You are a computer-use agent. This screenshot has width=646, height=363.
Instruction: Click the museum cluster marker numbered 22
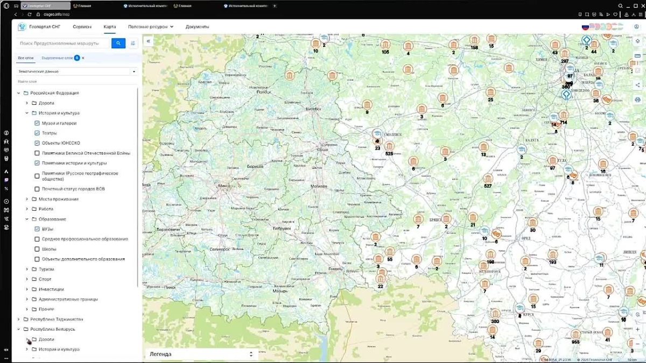(x=381, y=279)
